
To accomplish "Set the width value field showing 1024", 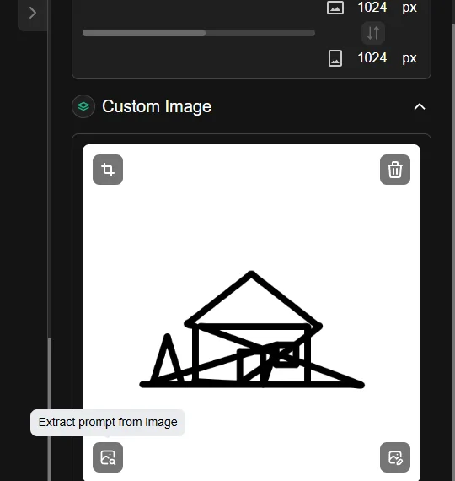I will coord(372,7).
